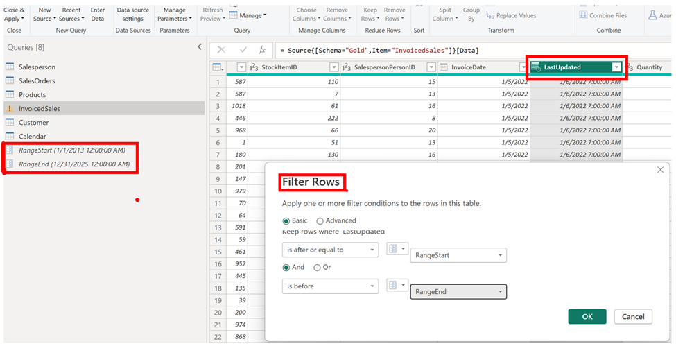The height and width of the screenshot is (346, 676).
Task: Select the RangeEnd parameter
Action: tap(73, 164)
